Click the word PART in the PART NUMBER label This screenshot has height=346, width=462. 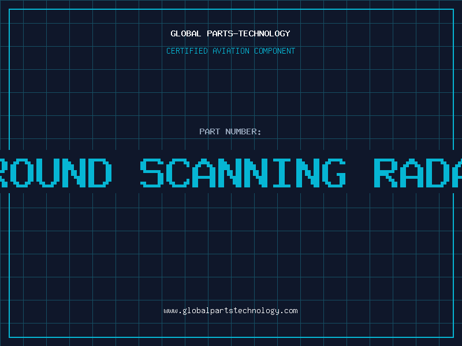point(210,131)
